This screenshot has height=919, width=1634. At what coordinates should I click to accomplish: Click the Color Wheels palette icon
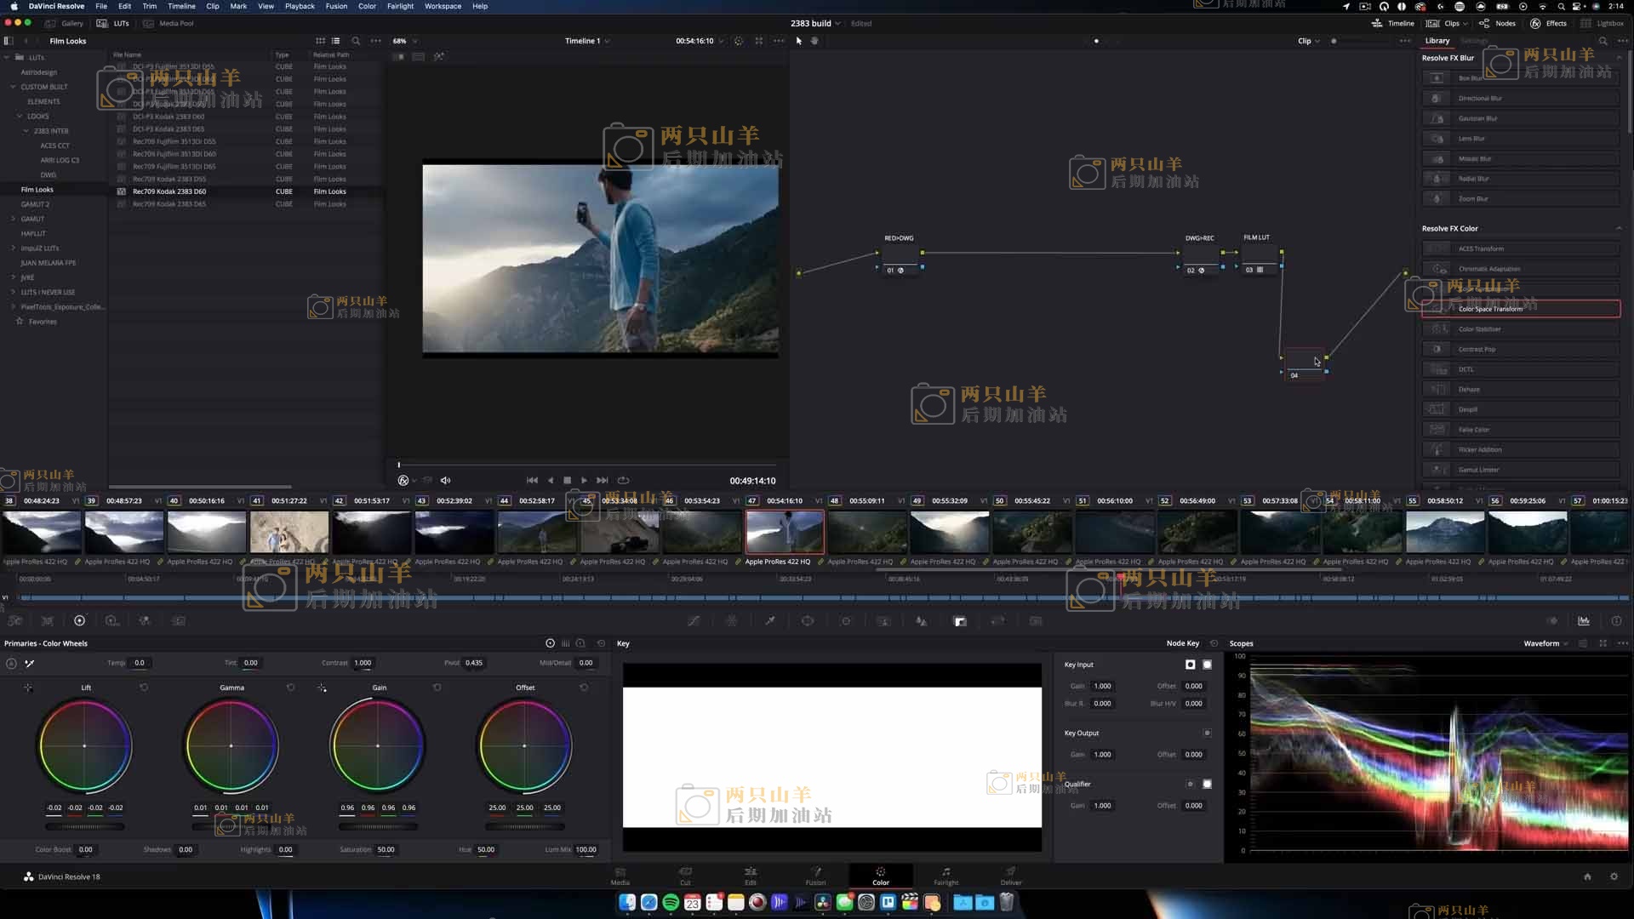79,621
